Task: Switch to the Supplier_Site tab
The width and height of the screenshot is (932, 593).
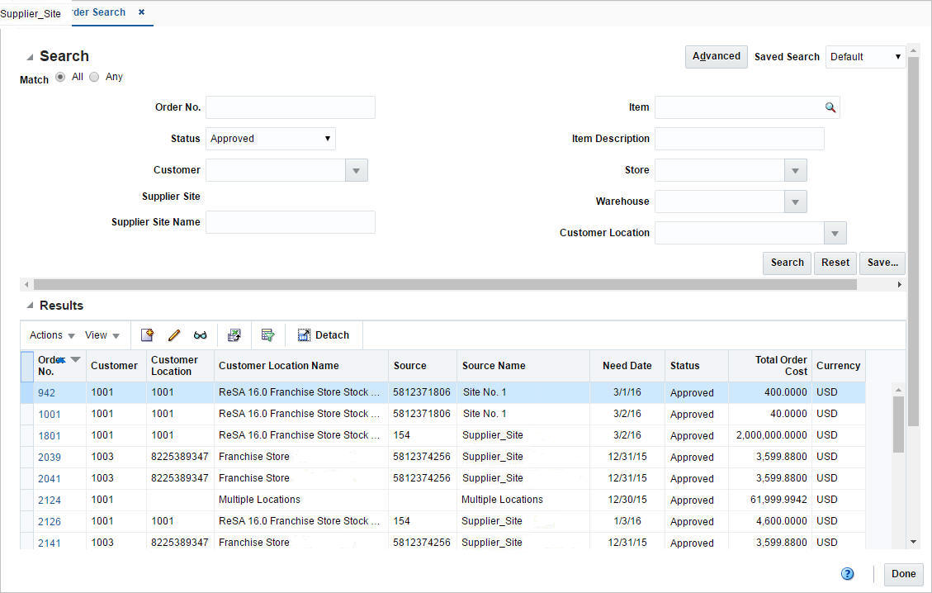Action: click(31, 12)
